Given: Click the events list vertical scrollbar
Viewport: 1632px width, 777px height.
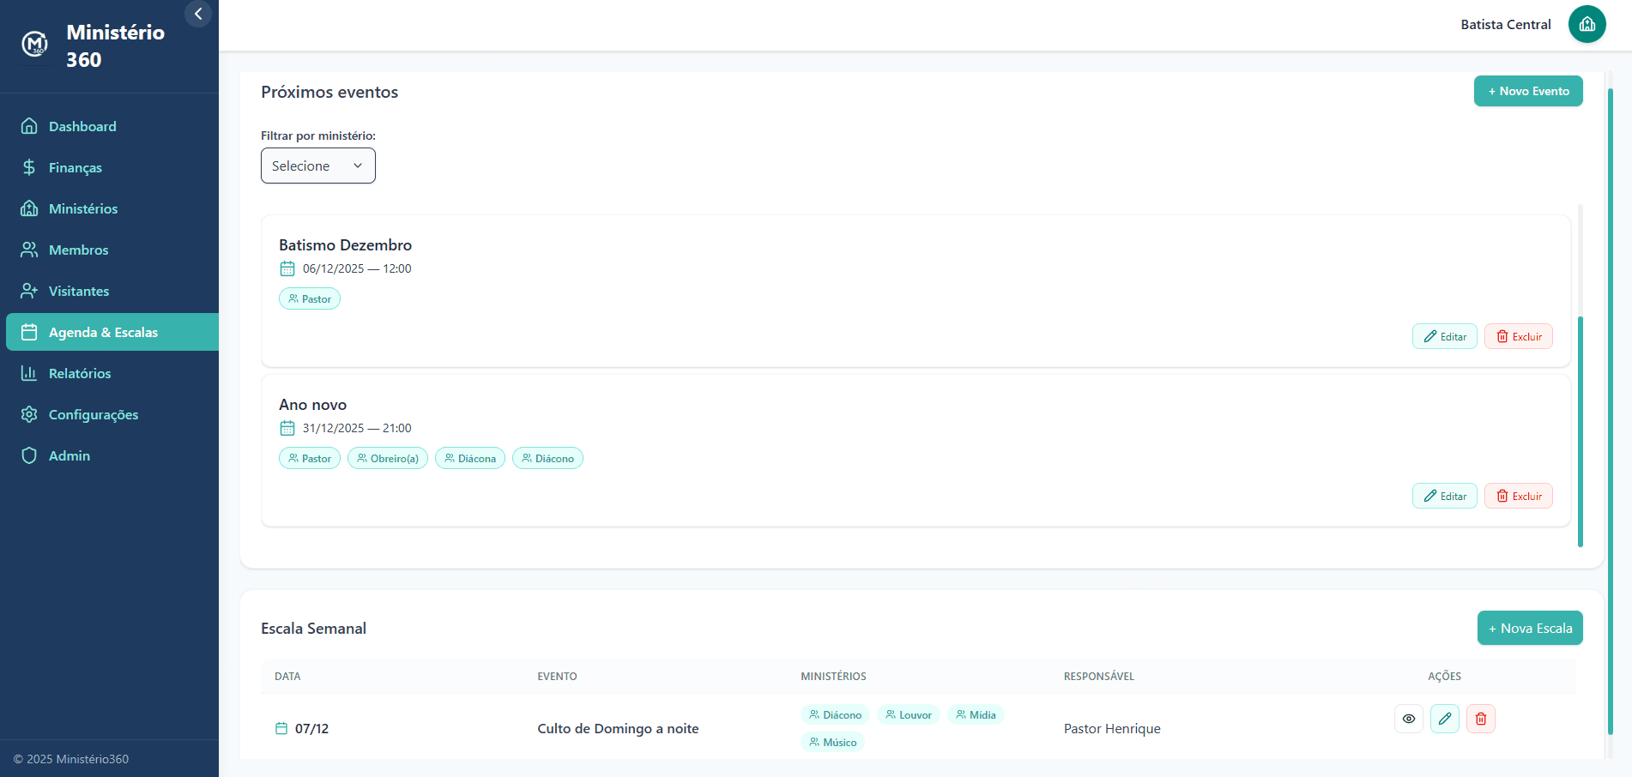Looking at the screenshot, I should [x=1580, y=429].
